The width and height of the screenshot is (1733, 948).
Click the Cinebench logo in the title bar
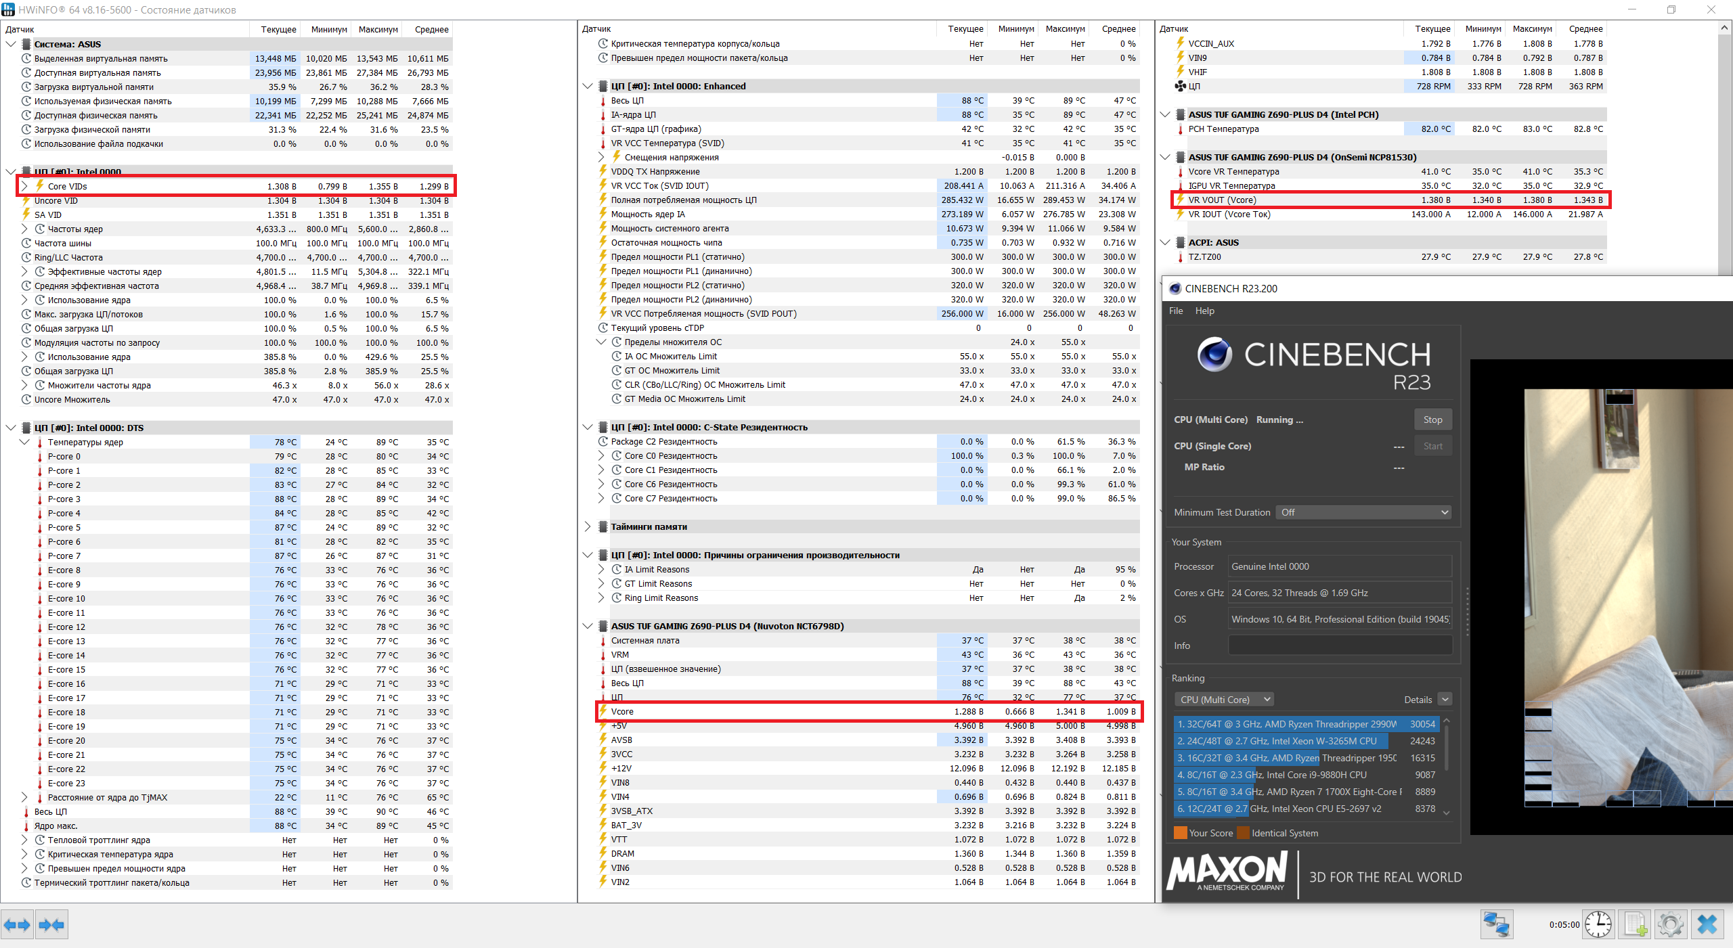(x=1175, y=288)
